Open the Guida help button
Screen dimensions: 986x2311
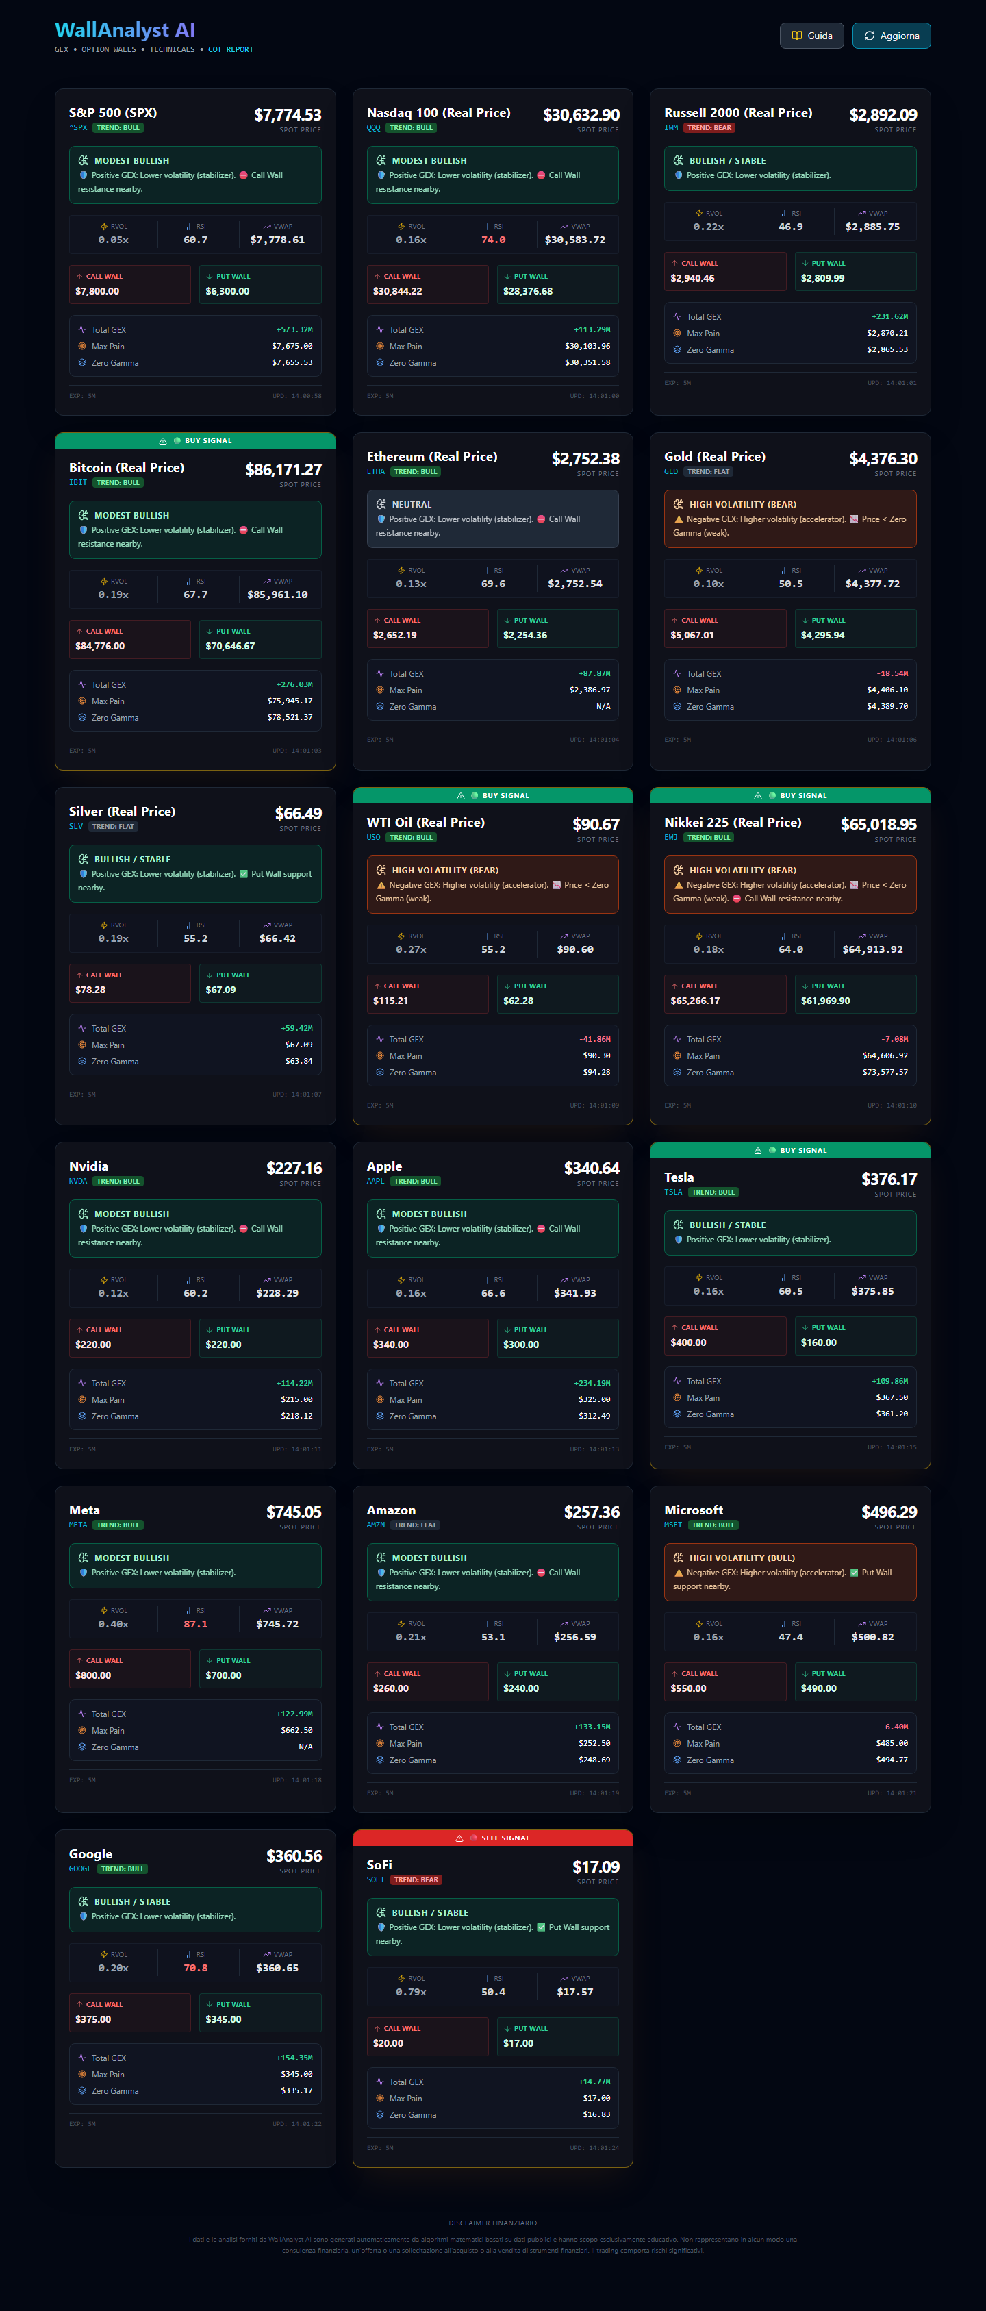pos(811,36)
